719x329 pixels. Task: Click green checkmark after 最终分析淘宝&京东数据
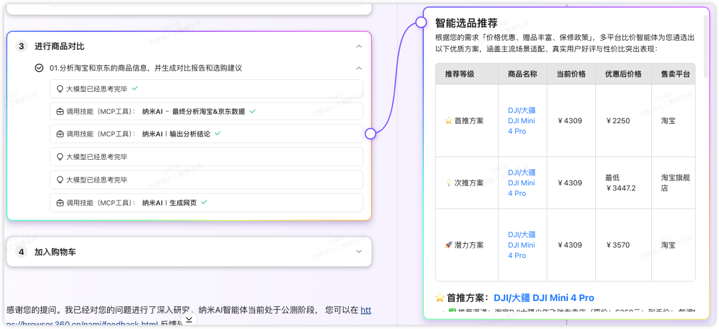[x=253, y=111]
